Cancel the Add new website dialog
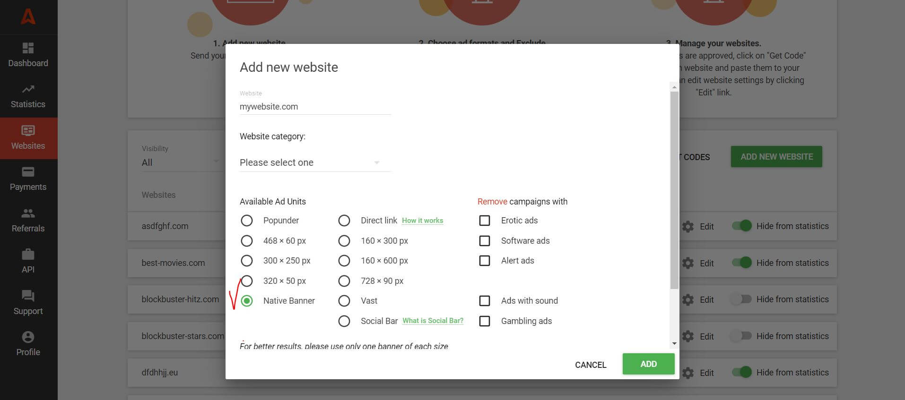Screen dimensions: 905x400 point(590,365)
